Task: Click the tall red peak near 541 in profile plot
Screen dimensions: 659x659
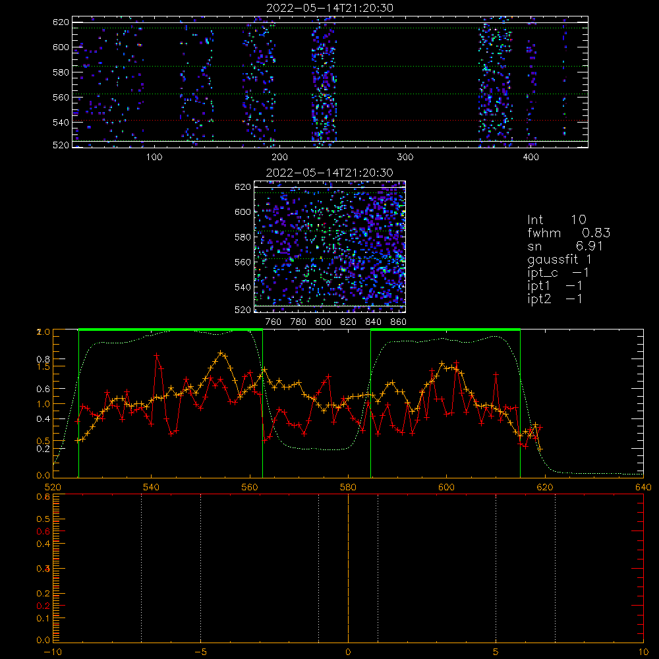Action: pos(156,355)
